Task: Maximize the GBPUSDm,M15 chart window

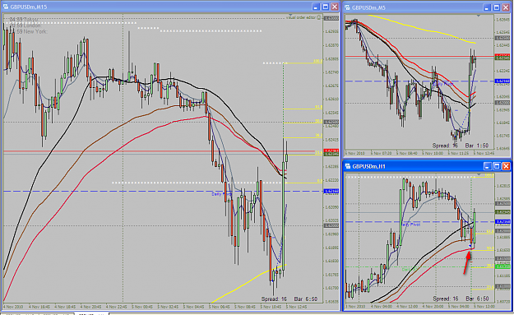Action: [x=325, y=7]
